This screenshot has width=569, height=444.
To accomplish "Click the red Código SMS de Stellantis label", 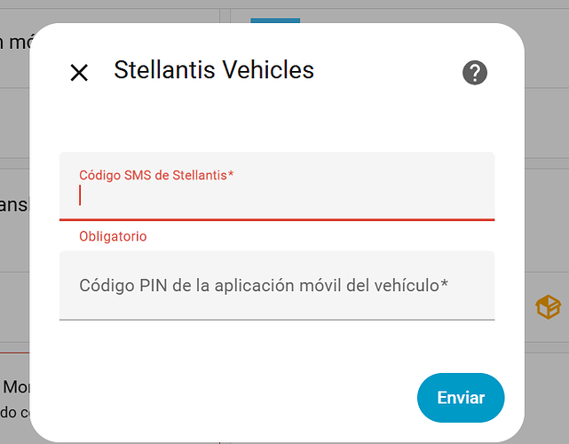I will [x=156, y=175].
